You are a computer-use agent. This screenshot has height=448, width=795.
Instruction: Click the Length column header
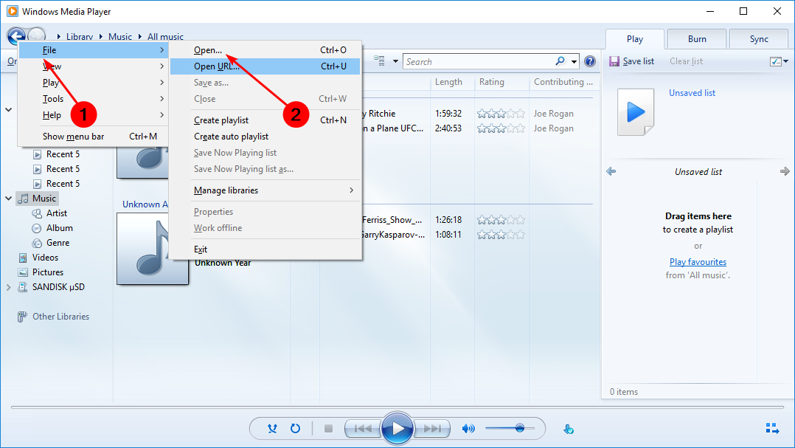pos(448,82)
